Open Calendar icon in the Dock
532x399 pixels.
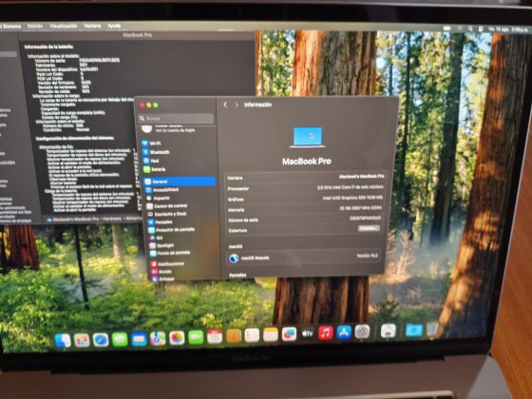tap(215, 336)
